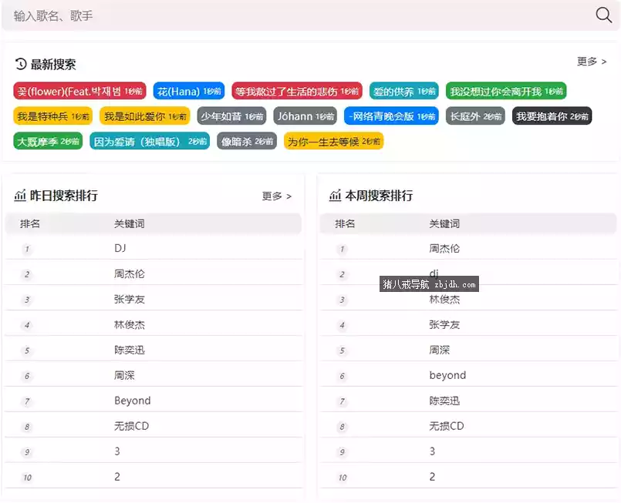Screen dimensions: 621x503
Task: Click rank 1 badge in yesterday ranking
Action: coord(27,249)
